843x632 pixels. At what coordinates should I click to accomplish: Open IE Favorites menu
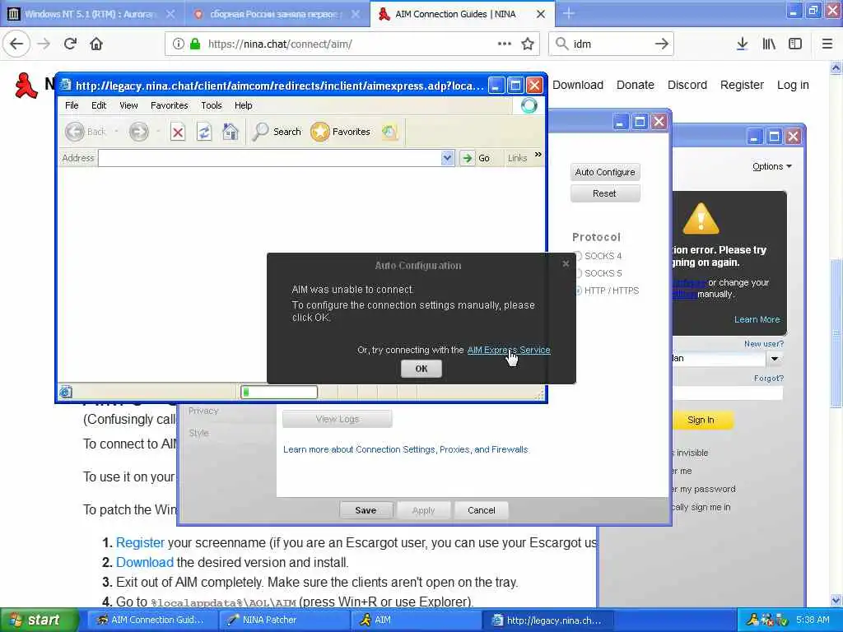170,105
